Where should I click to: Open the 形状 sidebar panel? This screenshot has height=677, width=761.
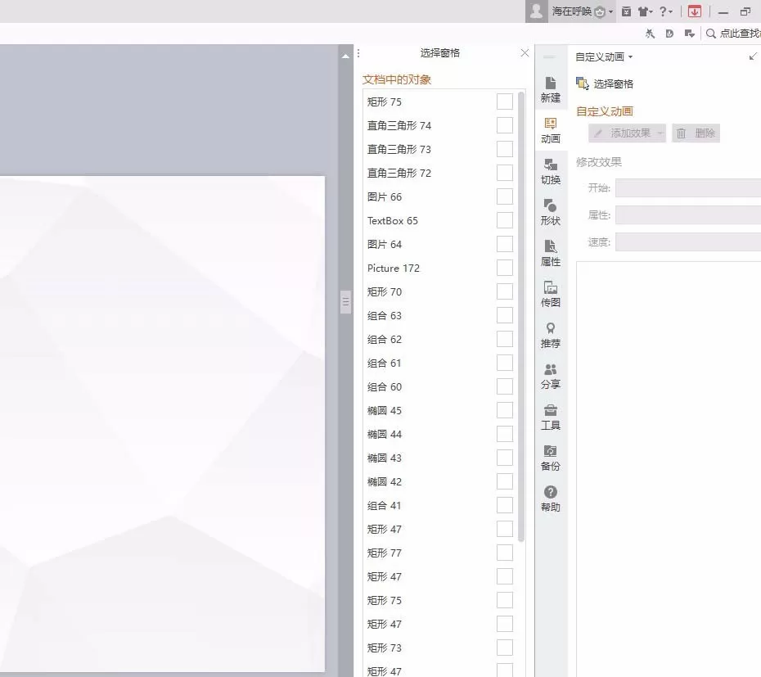[551, 213]
